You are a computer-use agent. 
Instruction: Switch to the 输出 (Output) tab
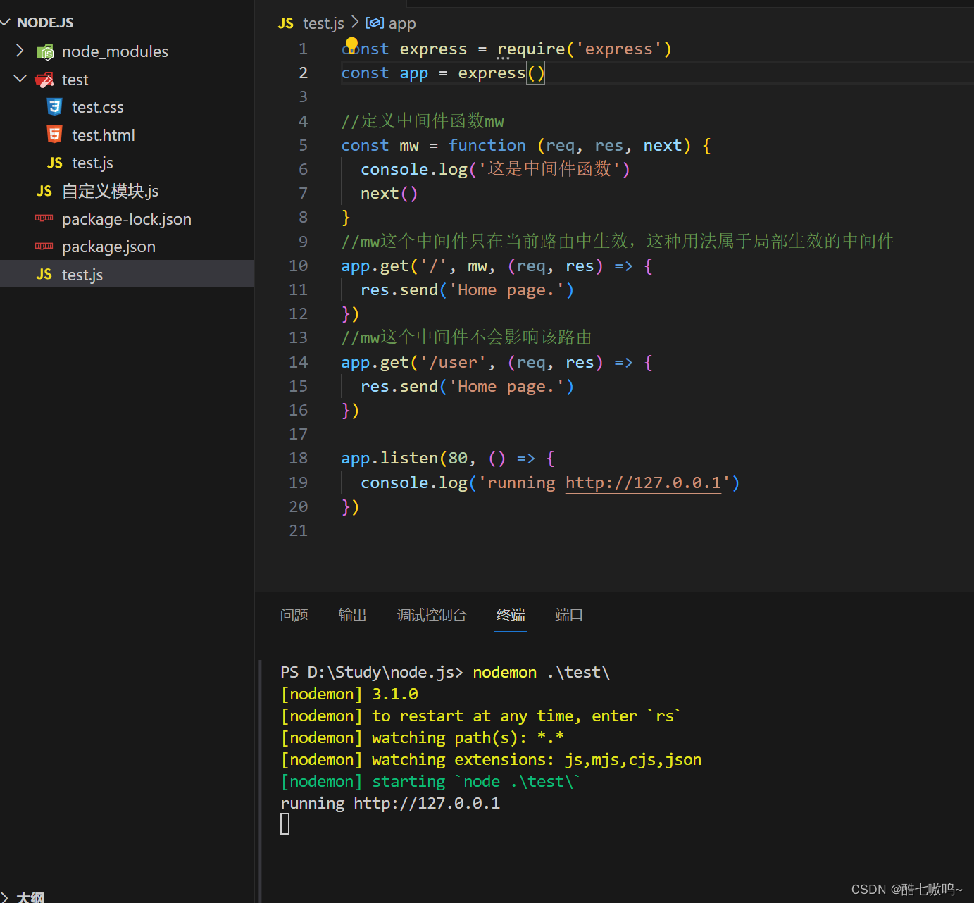(x=352, y=615)
